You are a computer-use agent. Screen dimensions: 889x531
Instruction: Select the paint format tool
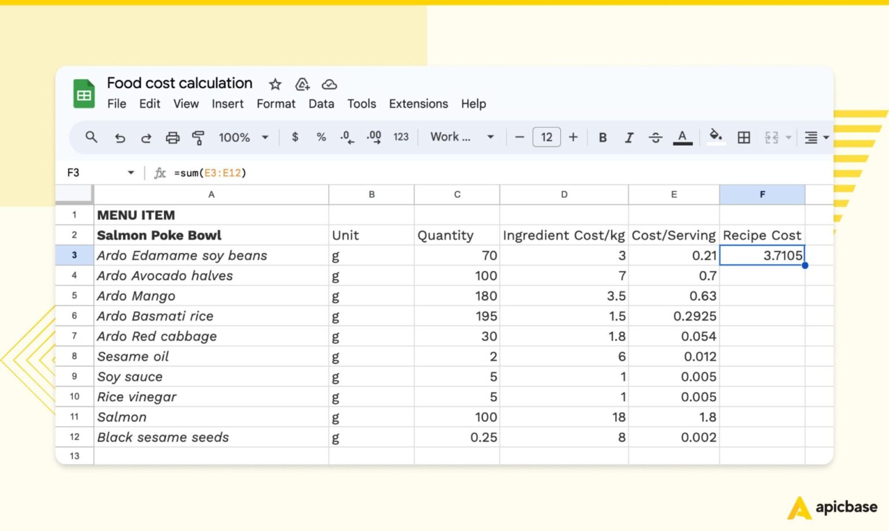(x=199, y=137)
